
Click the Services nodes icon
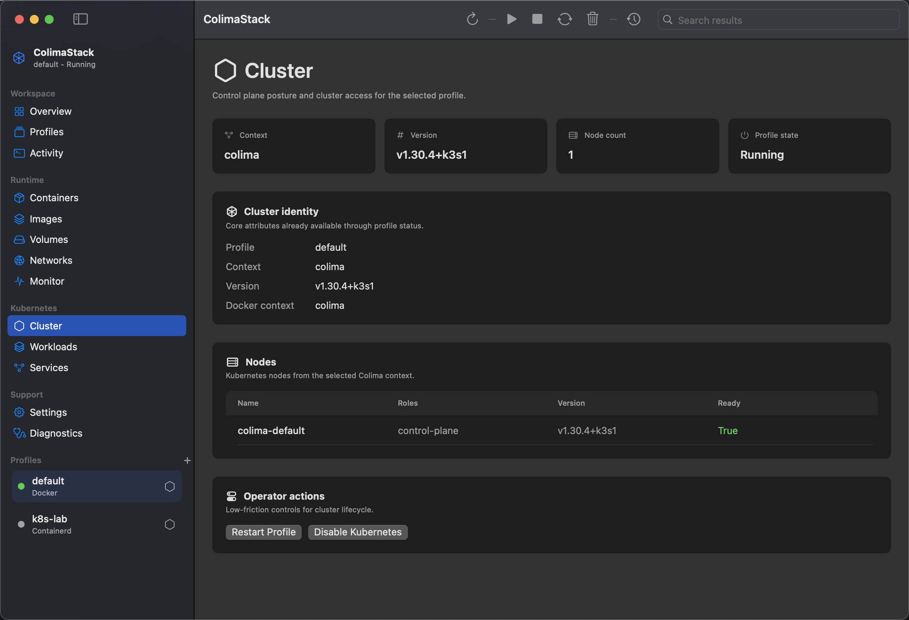[x=19, y=368]
